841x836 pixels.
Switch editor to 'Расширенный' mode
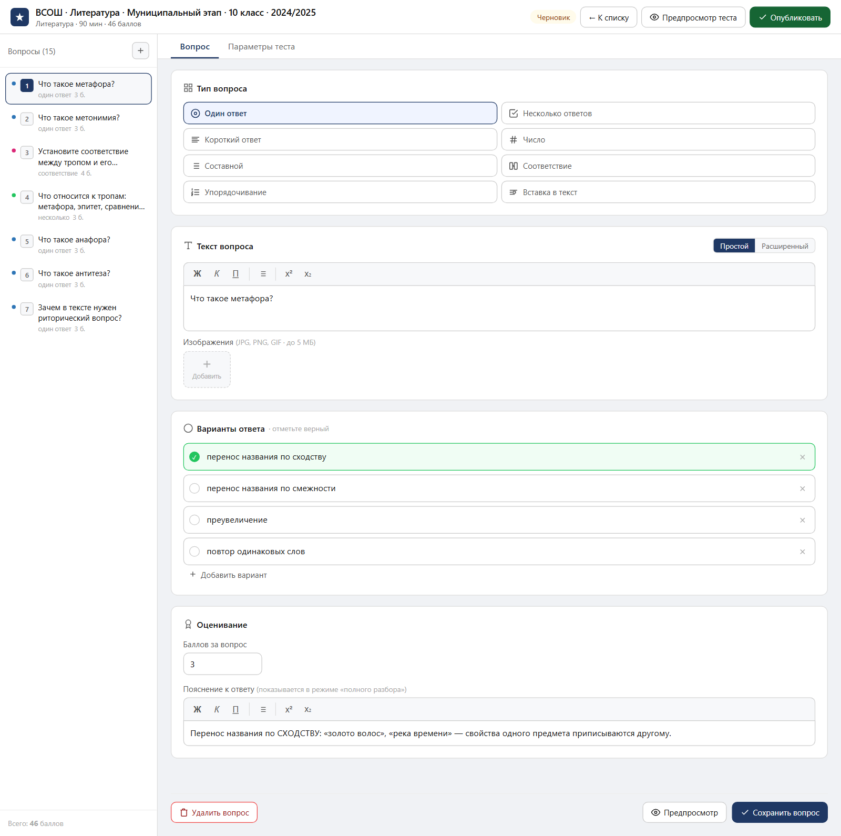tap(785, 246)
